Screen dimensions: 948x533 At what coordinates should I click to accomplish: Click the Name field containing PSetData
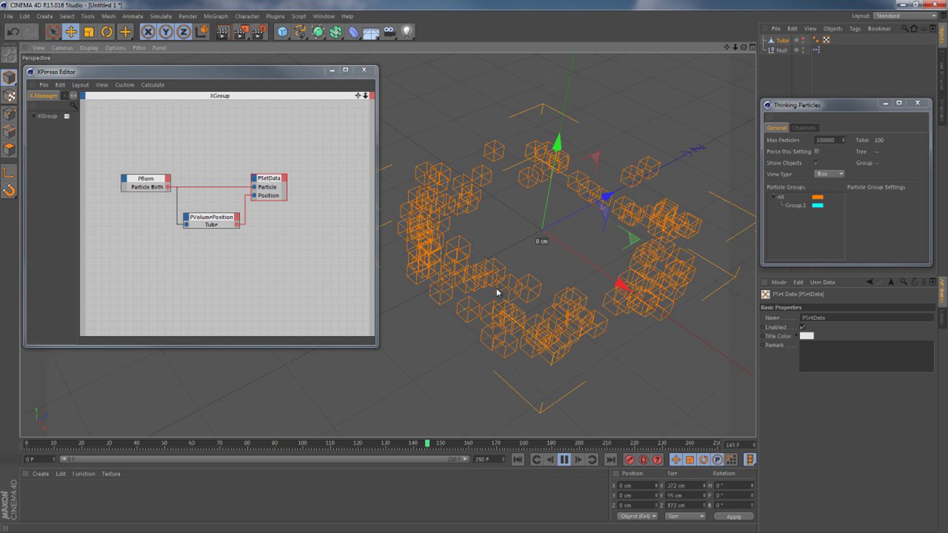pyautogui.click(x=867, y=318)
